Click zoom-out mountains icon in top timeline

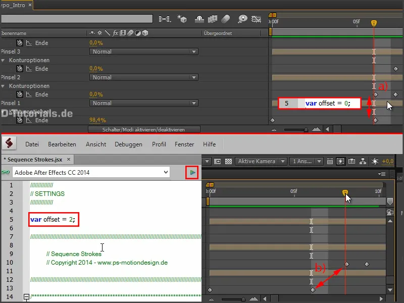274,130
